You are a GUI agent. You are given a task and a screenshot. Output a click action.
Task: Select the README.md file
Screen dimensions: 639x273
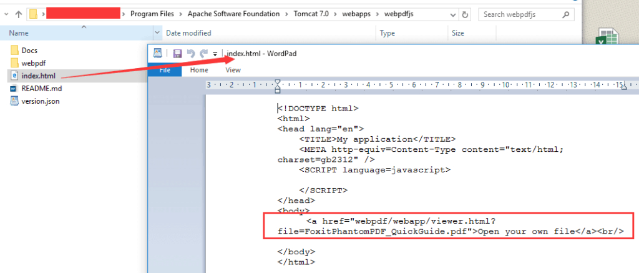click(42, 89)
